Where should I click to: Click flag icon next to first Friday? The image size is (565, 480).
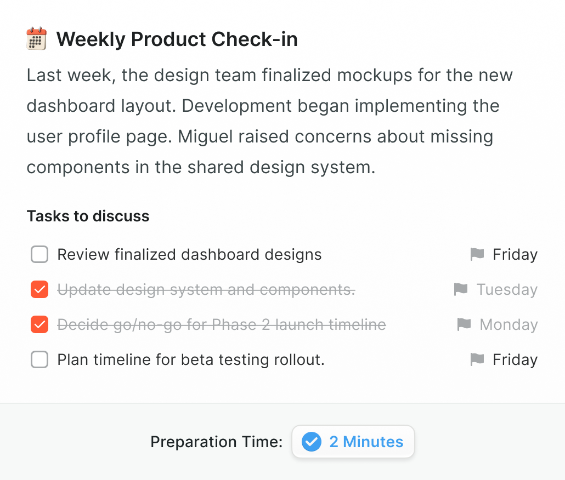point(477,254)
